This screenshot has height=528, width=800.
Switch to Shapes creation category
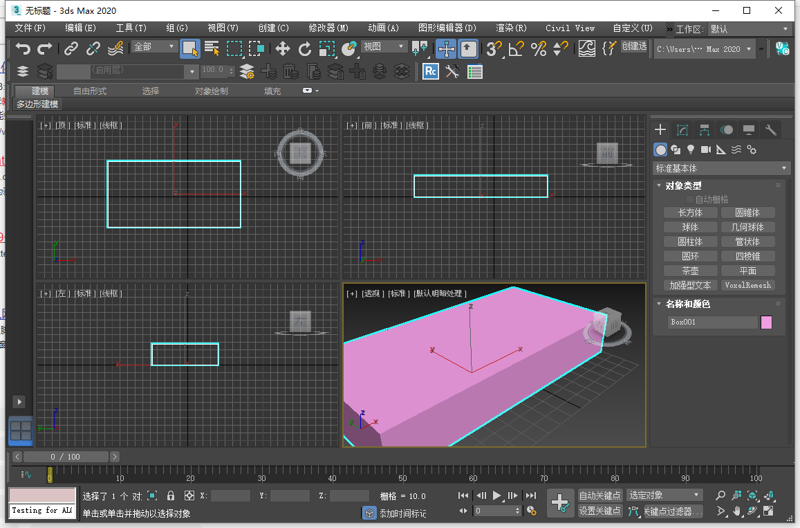pyautogui.click(x=676, y=149)
